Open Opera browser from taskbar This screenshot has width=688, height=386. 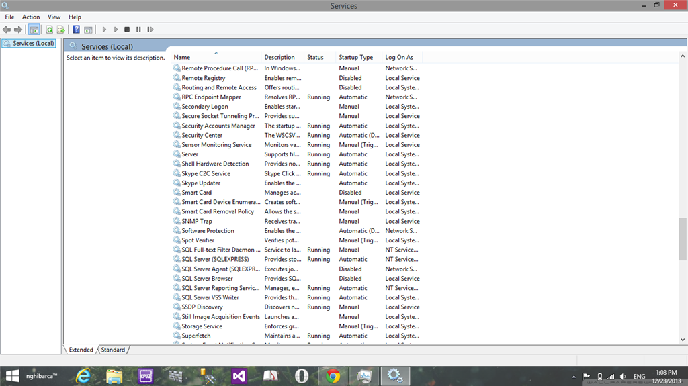tap(302, 376)
